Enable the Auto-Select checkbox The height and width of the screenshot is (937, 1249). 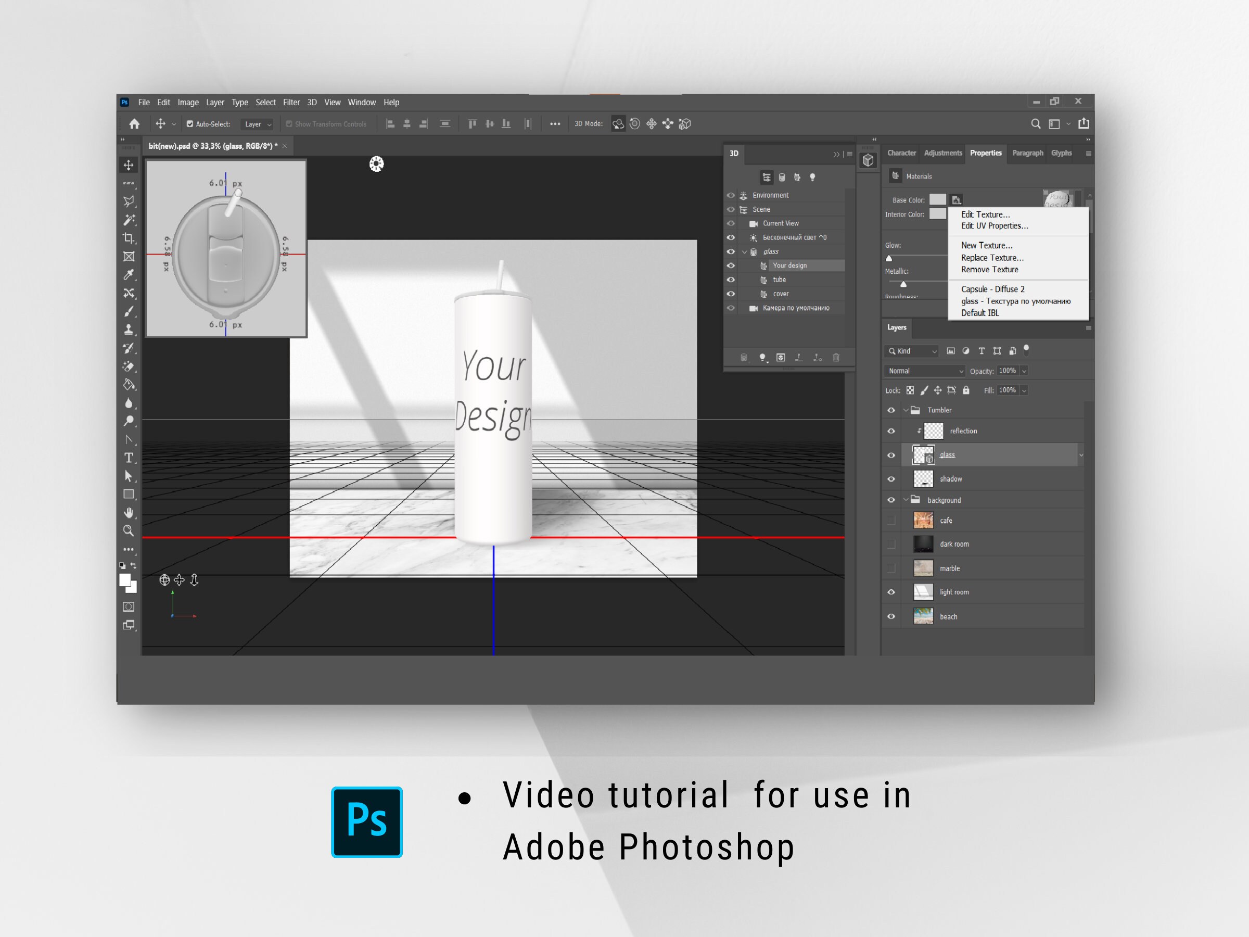190,124
